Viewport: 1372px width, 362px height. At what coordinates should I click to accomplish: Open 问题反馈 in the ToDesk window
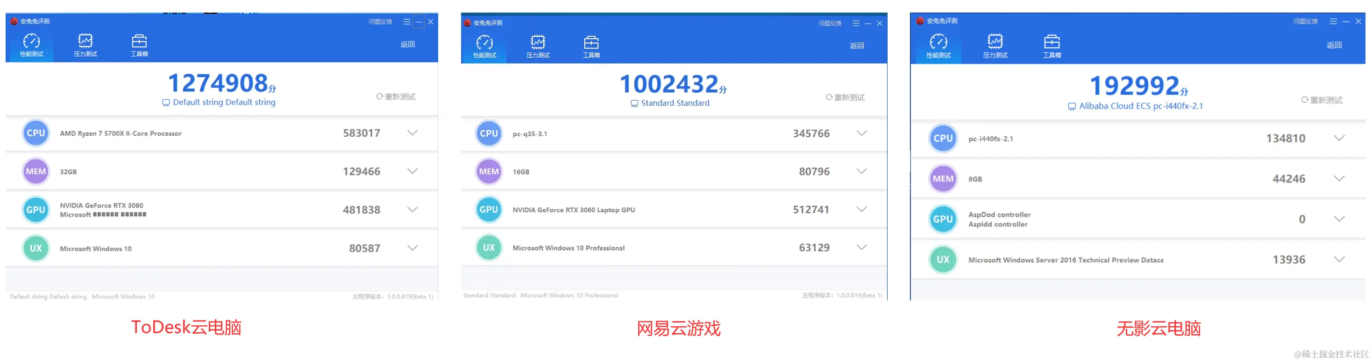pos(380,22)
